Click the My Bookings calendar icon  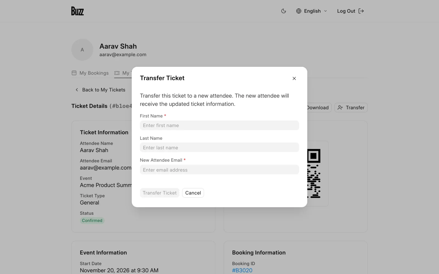[74, 73]
